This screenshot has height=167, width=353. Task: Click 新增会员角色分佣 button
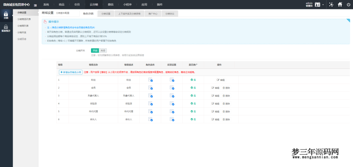coord(71,72)
